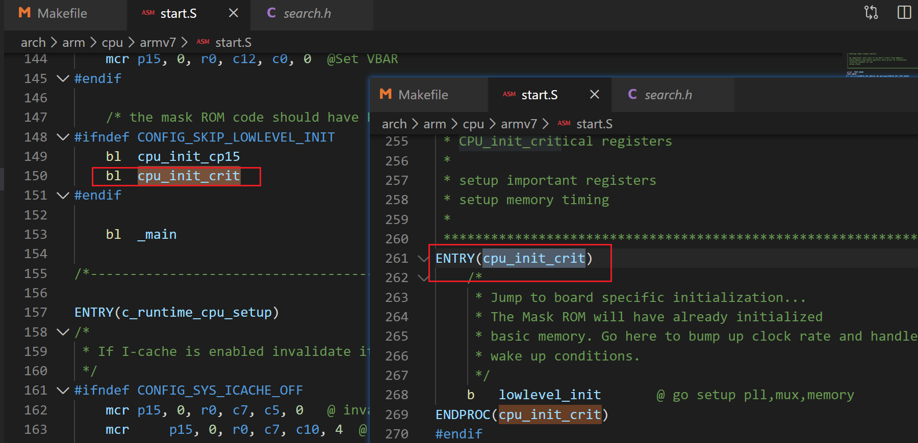Collapse the fold at line 148 #ifndef
The width and height of the screenshot is (918, 443).
click(x=63, y=137)
